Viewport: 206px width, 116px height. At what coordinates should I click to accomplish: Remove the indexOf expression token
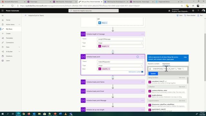109,69
